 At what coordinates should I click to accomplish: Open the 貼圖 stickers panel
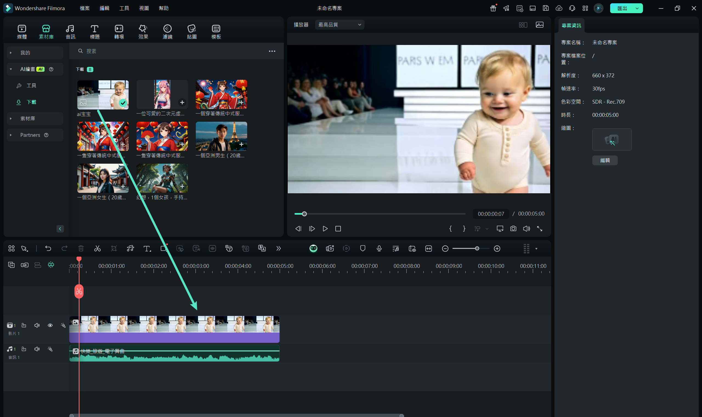(x=192, y=32)
